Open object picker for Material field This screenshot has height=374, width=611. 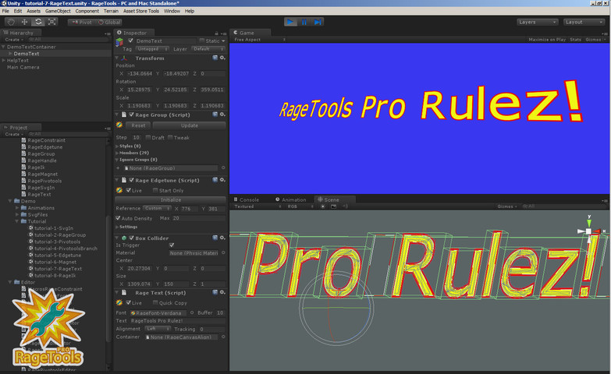click(x=223, y=252)
